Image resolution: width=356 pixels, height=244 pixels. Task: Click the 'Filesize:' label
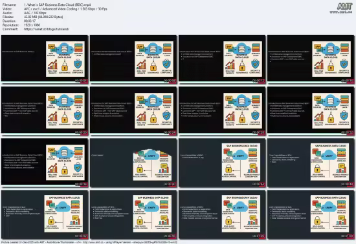pyautogui.click(x=8, y=17)
